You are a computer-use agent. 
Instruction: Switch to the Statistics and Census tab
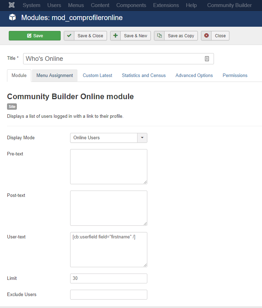[144, 76]
